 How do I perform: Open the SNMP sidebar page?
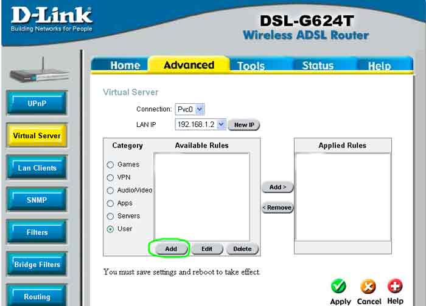[x=37, y=200]
